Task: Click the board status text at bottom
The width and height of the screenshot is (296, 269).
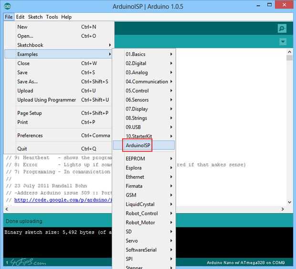Action: tap(245, 263)
